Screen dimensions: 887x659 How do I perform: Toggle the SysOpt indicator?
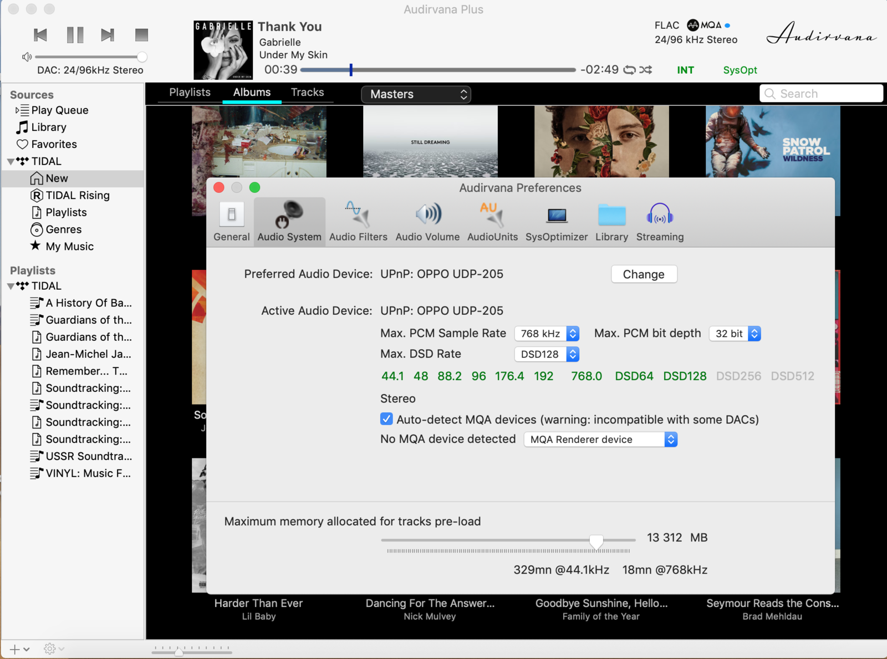740,70
